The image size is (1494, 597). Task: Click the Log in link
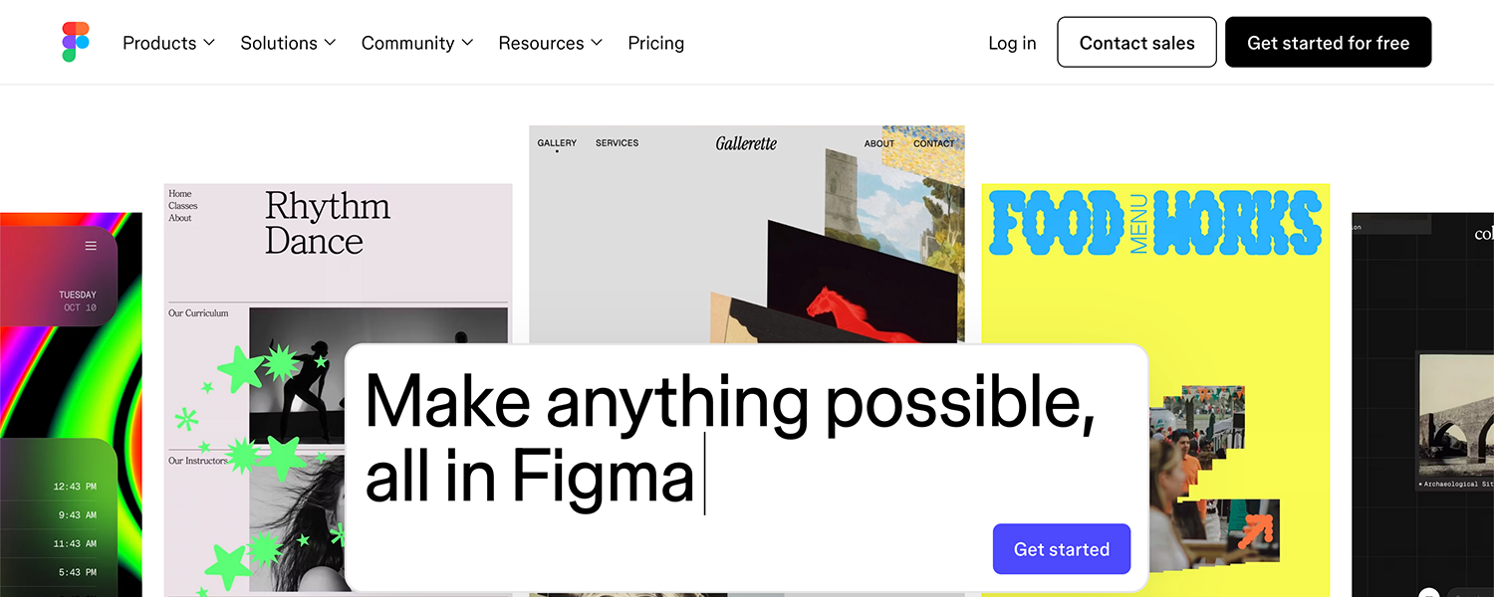1012,43
